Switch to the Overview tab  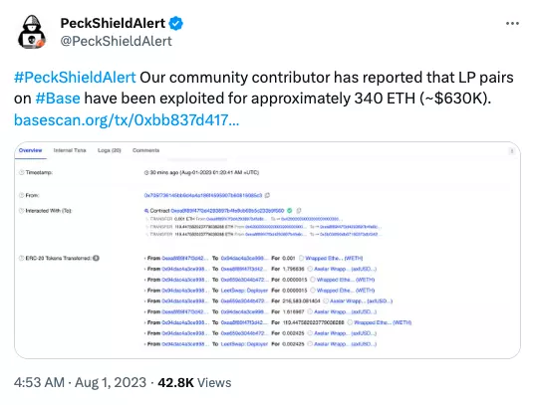click(30, 150)
